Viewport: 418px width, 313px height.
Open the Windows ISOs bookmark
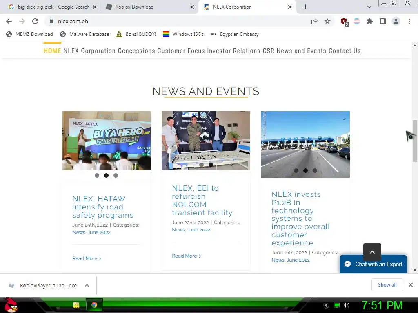coord(183,34)
